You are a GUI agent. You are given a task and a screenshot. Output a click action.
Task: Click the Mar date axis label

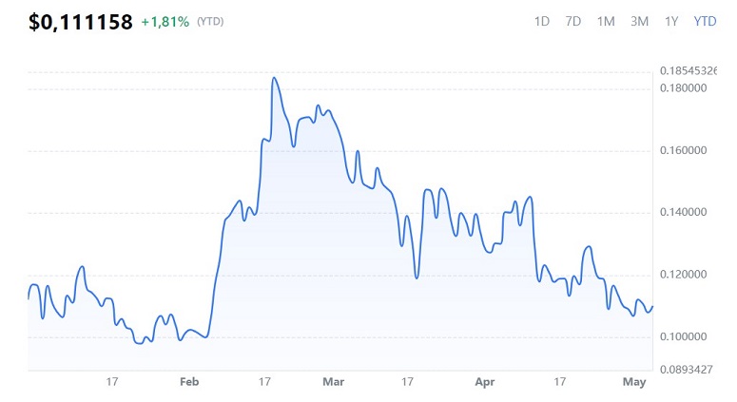tap(333, 382)
